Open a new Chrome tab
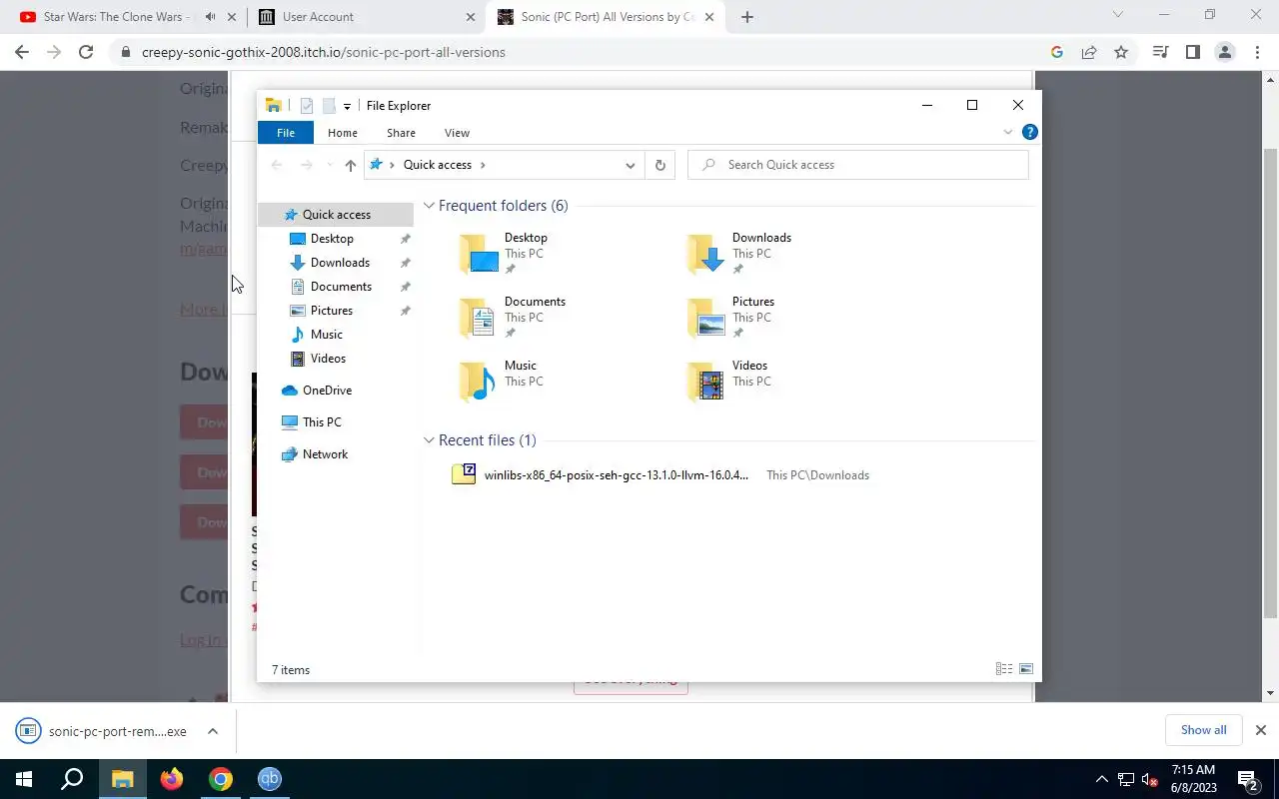Image resolution: width=1279 pixels, height=799 pixels. [747, 17]
